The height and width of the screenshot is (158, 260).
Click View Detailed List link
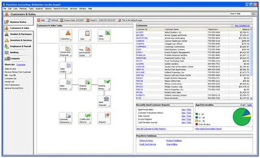pyautogui.click(x=242, y=26)
